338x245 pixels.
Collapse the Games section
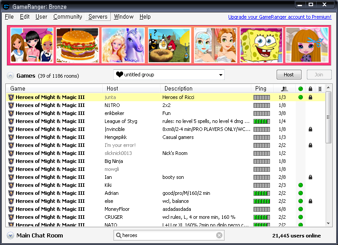coord(10,76)
